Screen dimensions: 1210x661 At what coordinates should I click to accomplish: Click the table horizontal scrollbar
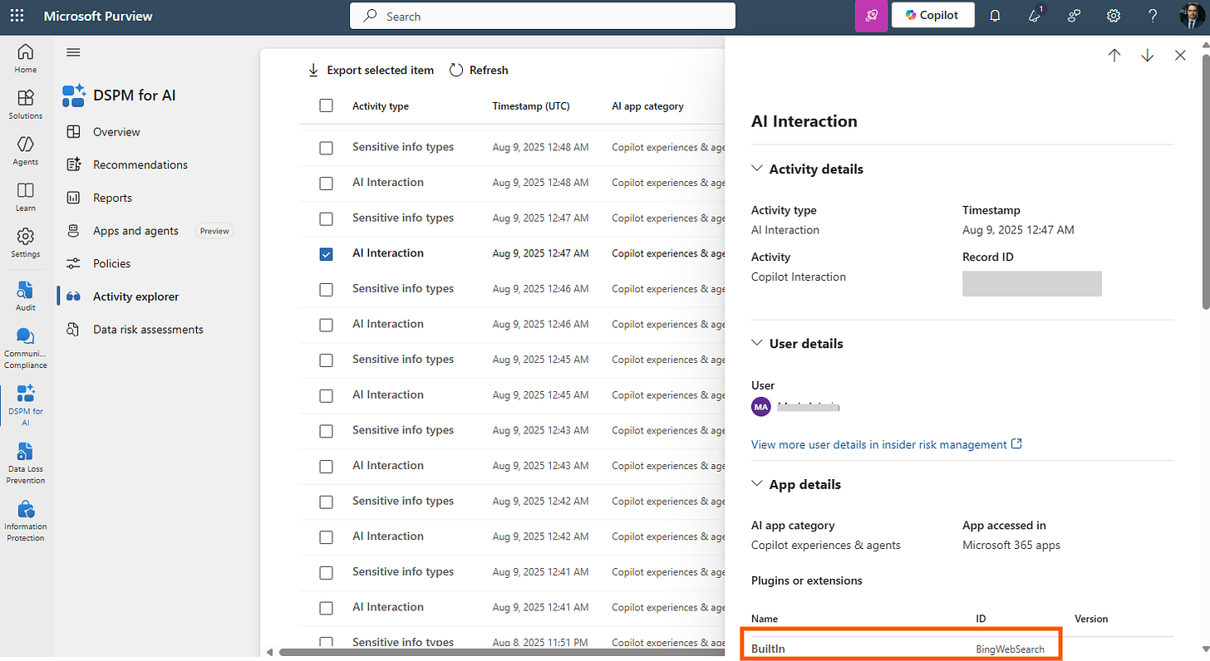(502, 653)
